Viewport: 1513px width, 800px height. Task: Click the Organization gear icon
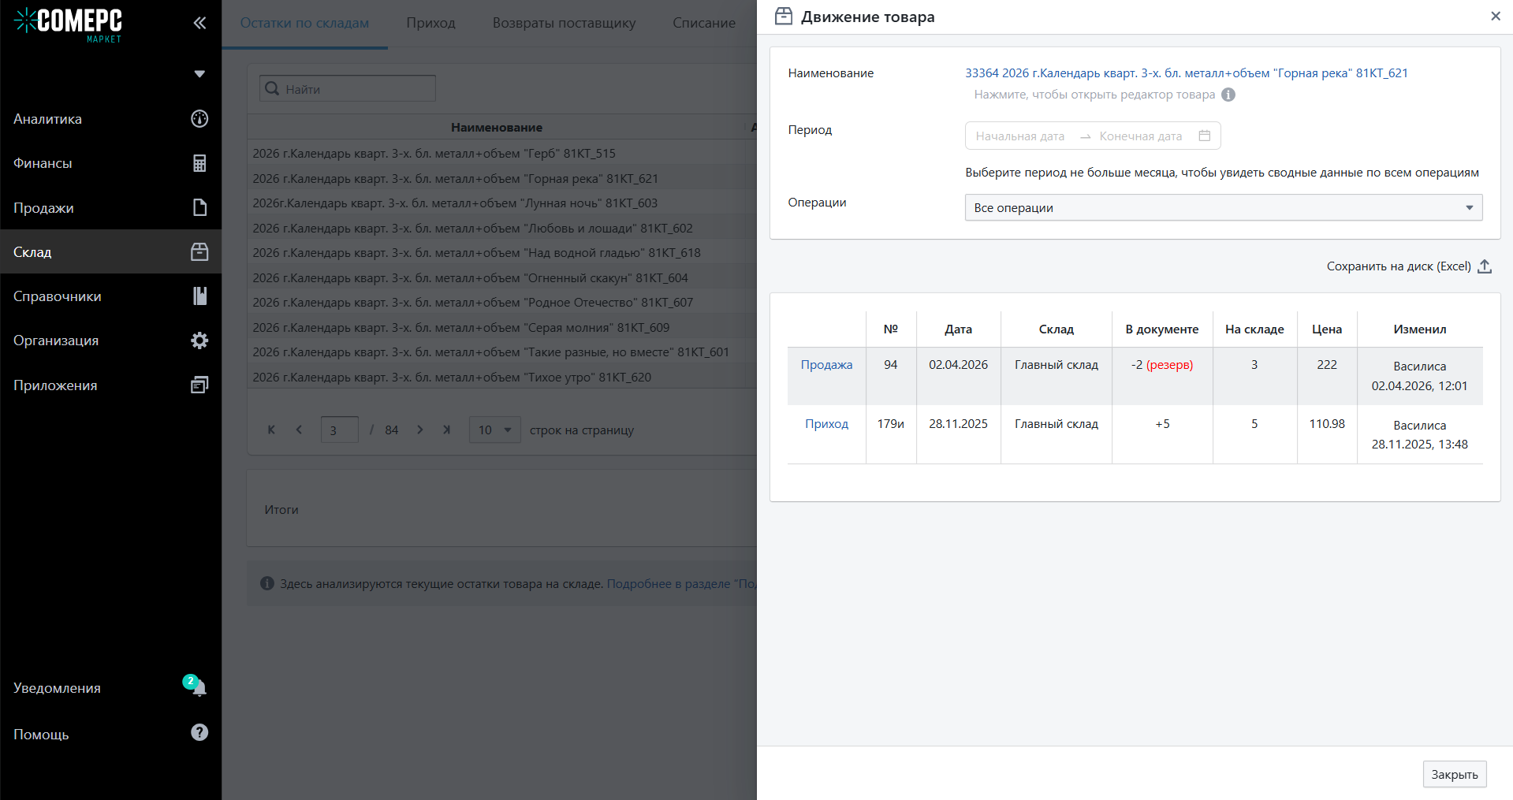pyautogui.click(x=199, y=340)
